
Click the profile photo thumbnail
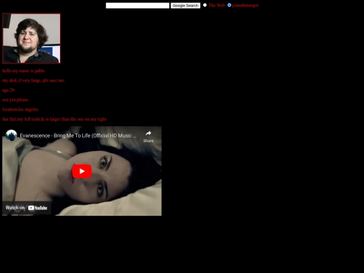click(31, 38)
